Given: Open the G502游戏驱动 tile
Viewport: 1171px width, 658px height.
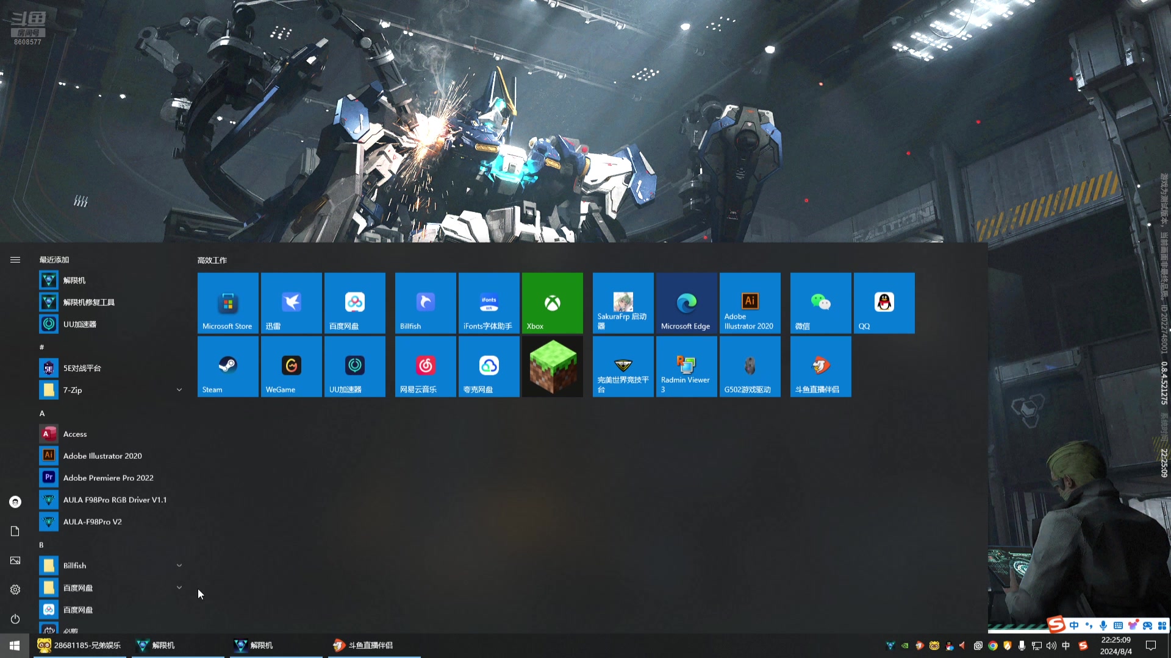Looking at the screenshot, I should (750, 366).
